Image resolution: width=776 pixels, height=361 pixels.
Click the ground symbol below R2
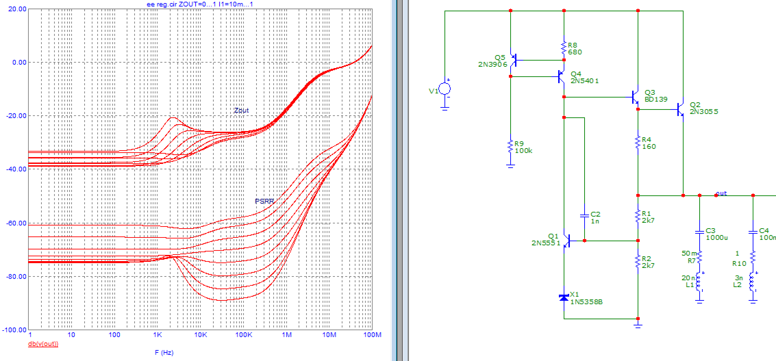638,325
